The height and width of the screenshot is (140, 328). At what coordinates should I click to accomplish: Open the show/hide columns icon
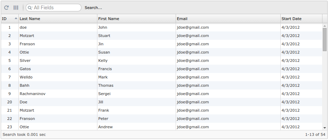tap(16, 8)
